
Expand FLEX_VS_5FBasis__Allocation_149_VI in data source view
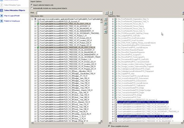coord(35,71)
